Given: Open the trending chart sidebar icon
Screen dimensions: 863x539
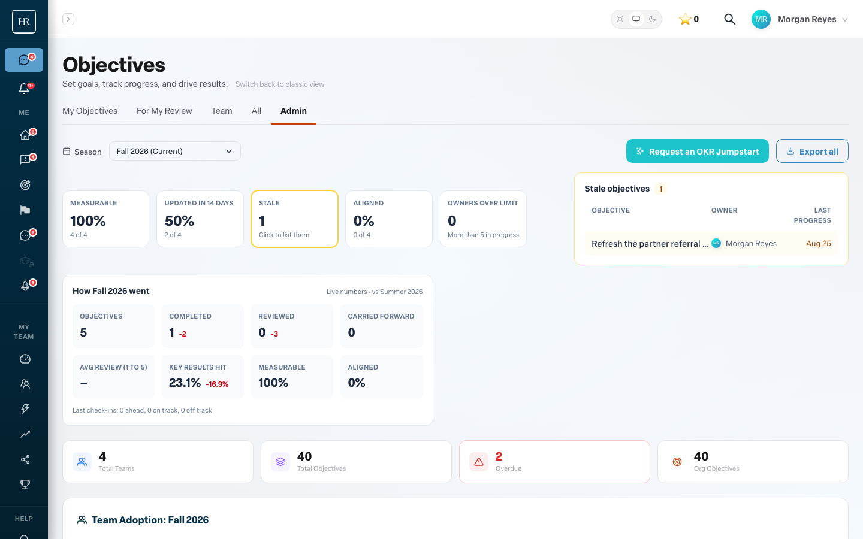Looking at the screenshot, I should click(25, 434).
